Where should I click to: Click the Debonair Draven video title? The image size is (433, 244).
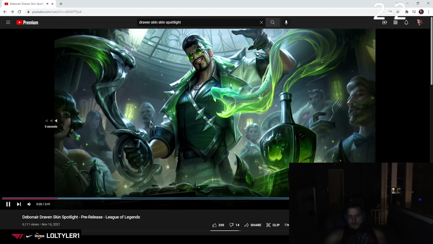(81, 217)
